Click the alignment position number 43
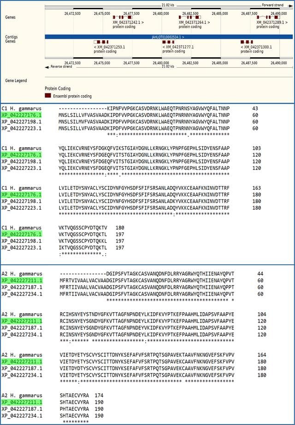Image resolution: width=295 pixels, height=425 pixels. (x=255, y=108)
